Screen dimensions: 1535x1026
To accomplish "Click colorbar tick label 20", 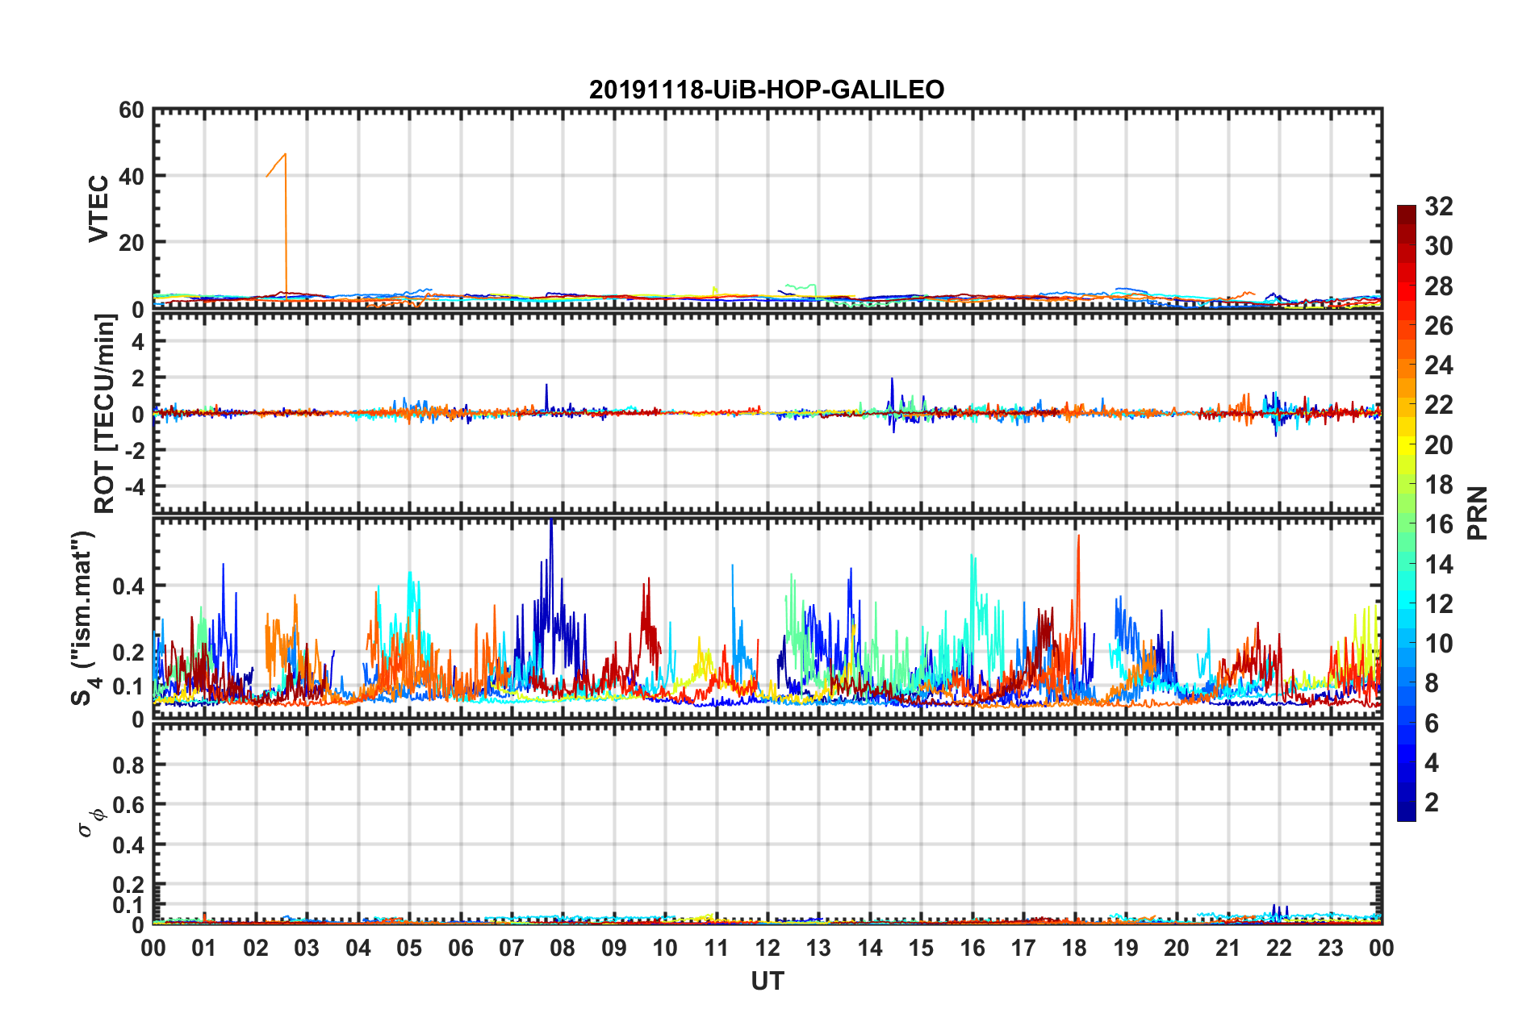I will pos(1439,445).
